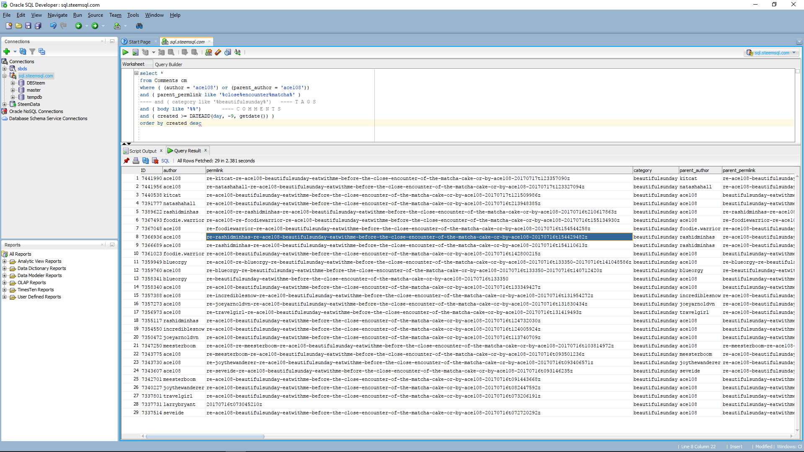This screenshot has height=452, width=804.
Task: Navigate forward with the green right arrow
Action: (x=95, y=26)
